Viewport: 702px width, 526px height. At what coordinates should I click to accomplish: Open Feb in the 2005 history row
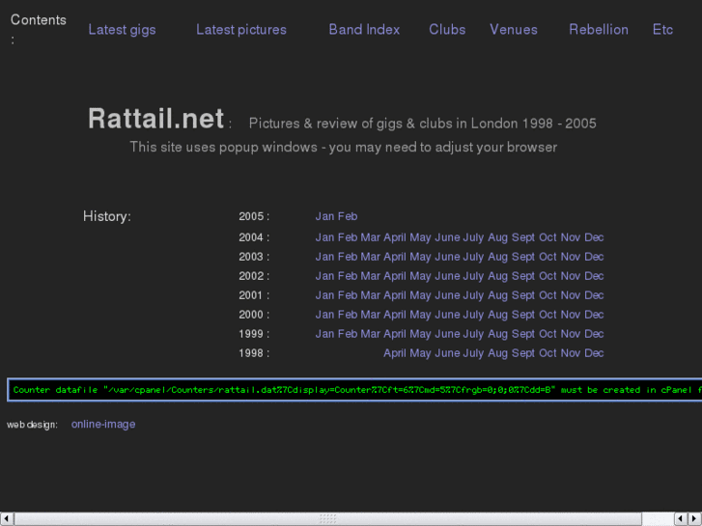tap(348, 216)
